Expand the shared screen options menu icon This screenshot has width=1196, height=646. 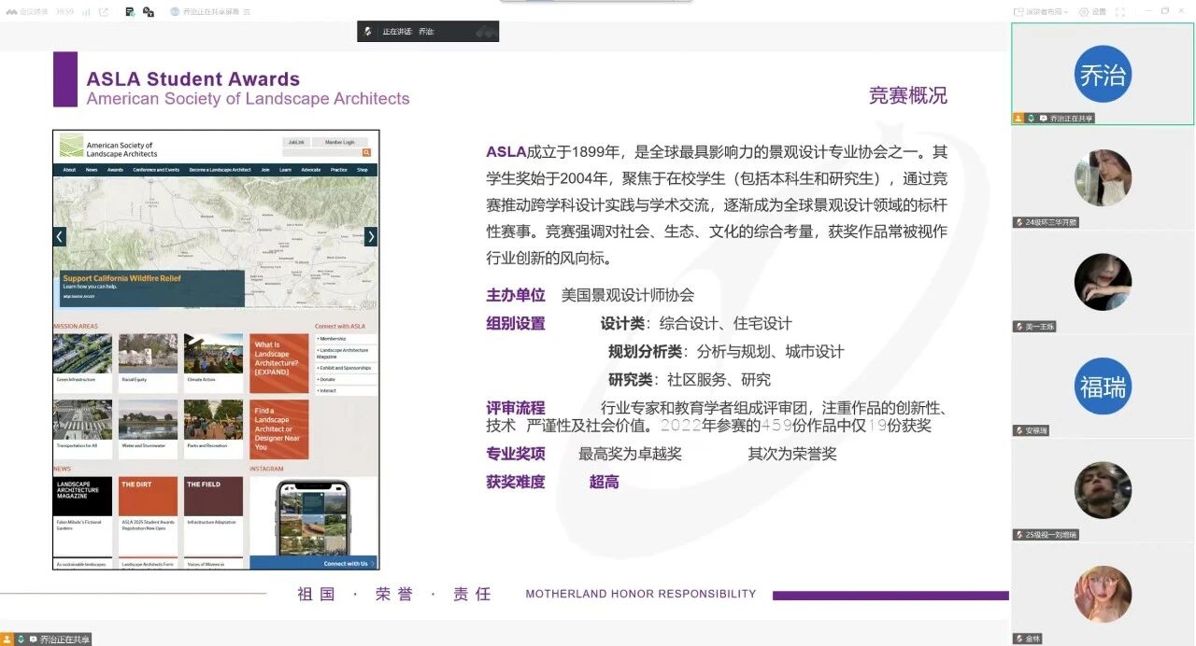tap(247, 12)
